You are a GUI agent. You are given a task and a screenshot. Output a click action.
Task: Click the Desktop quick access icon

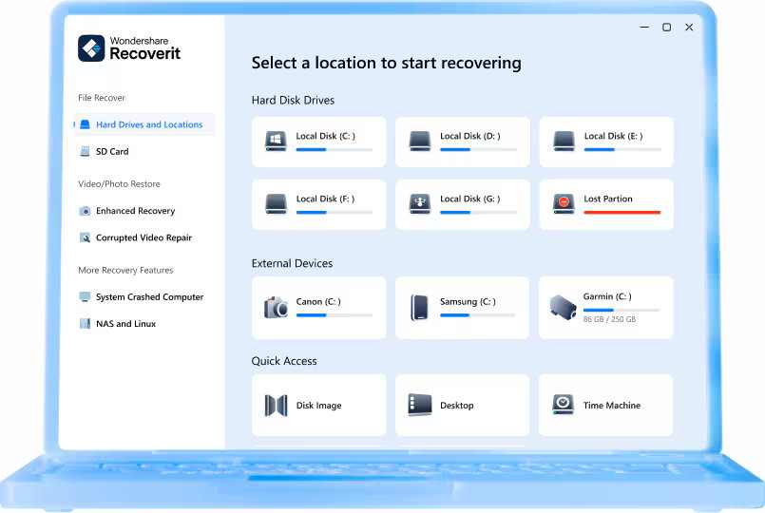(x=420, y=405)
